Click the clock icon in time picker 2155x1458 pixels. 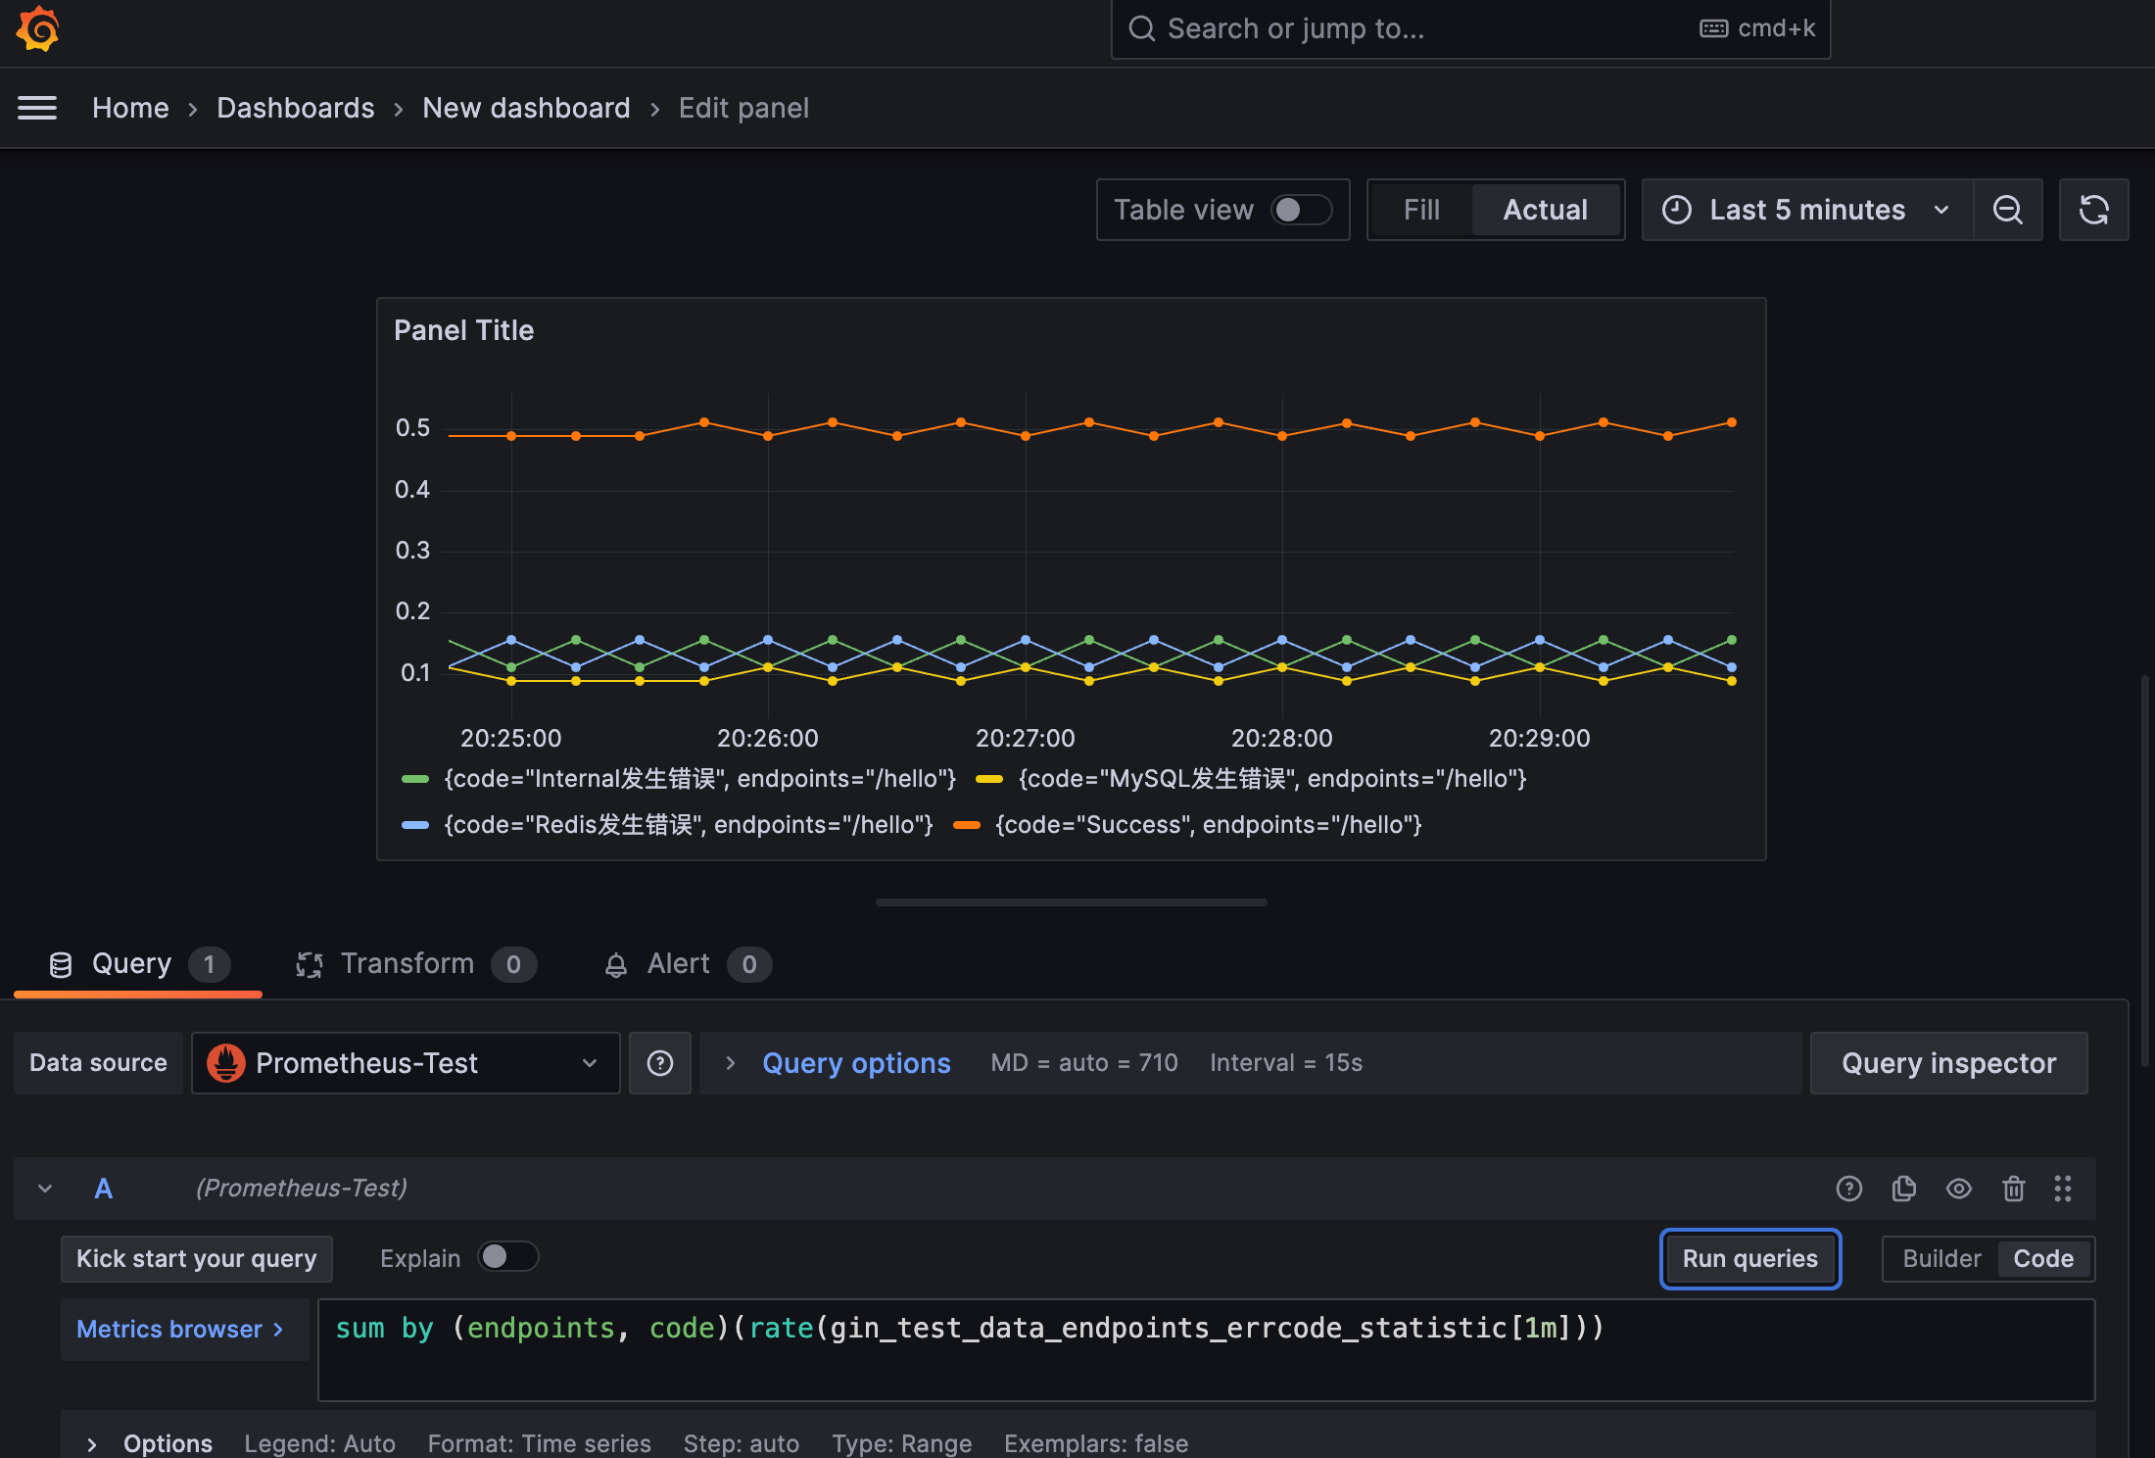coord(1677,210)
